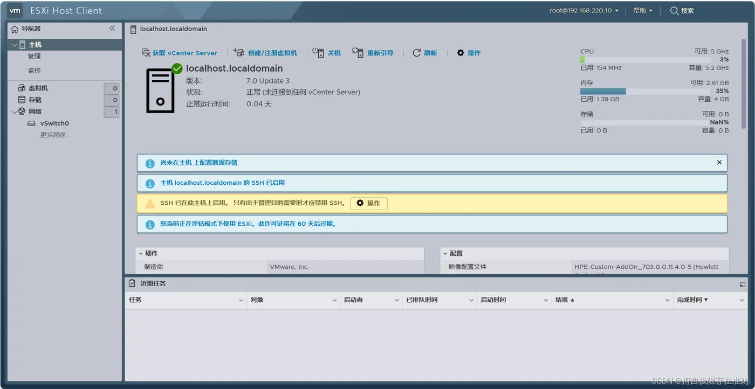Click the 虚拟机 virtual machines icon
Viewport: 755px width, 389px height.
tap(22, 88)
